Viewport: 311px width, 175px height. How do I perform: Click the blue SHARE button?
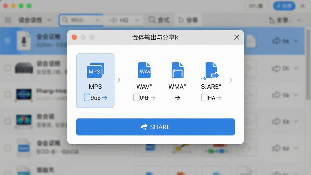point(155,127)
